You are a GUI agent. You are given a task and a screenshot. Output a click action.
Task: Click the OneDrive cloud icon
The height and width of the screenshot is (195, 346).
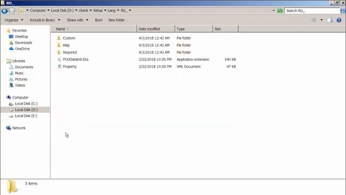click(x=11, y=49)
